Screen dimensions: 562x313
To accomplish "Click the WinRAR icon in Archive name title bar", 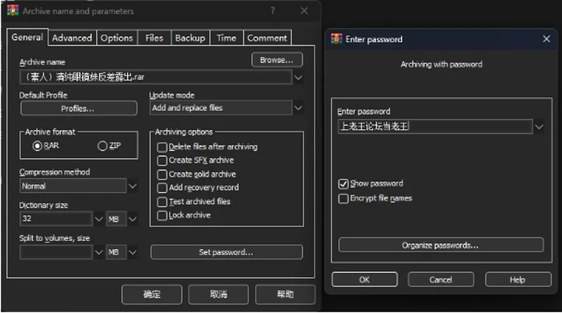I will tap(13, 11).
